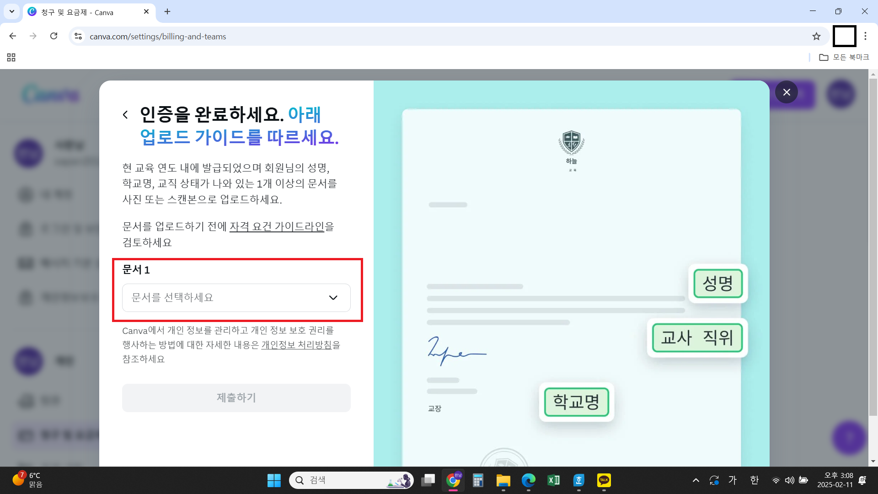The height and width of the screenshot is (494, 878).
Task: Open the Windows Start menu
Action: coord(273,480)
